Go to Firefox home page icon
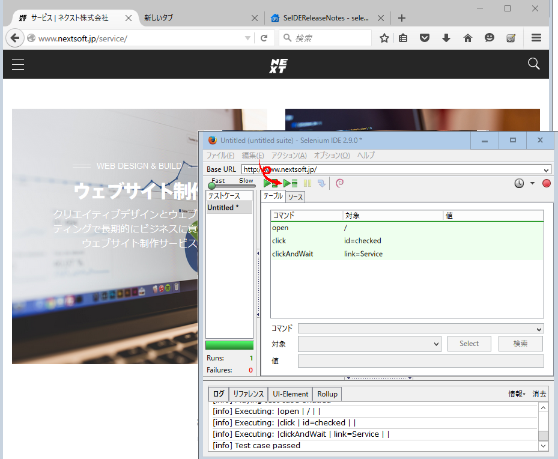Viewport: 558px width, 459px height. (468, 38)
